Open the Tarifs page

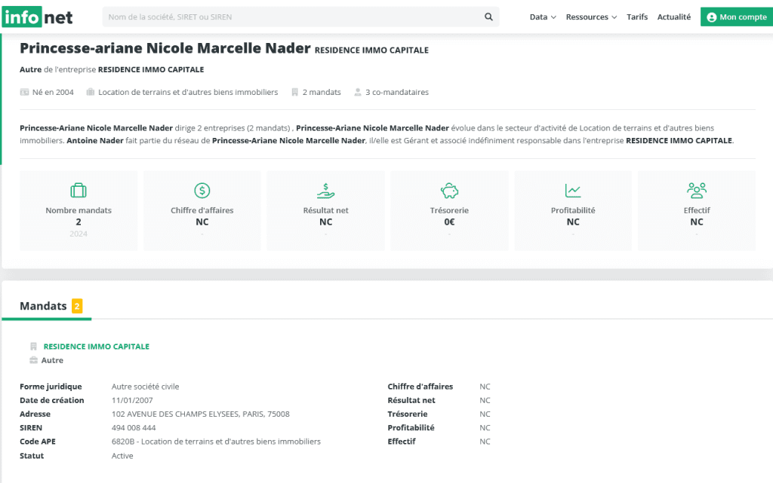pos(637,17)
